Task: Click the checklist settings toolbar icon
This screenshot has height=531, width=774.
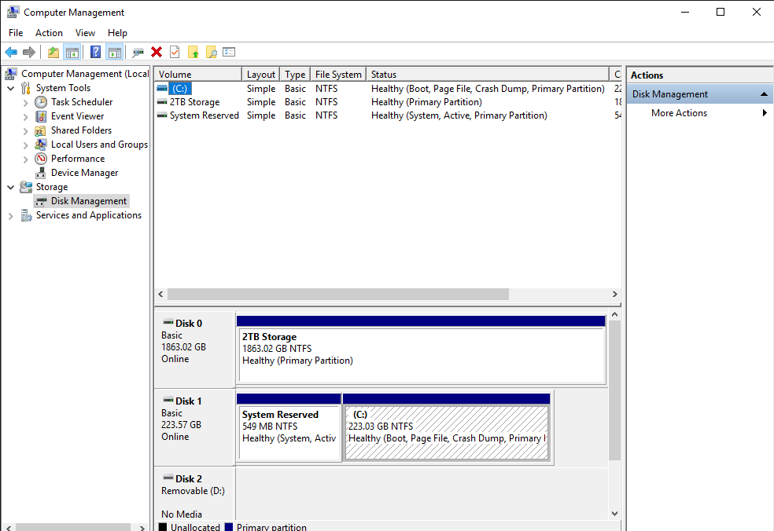Action: pyautogui.click(x=229, y=52)
